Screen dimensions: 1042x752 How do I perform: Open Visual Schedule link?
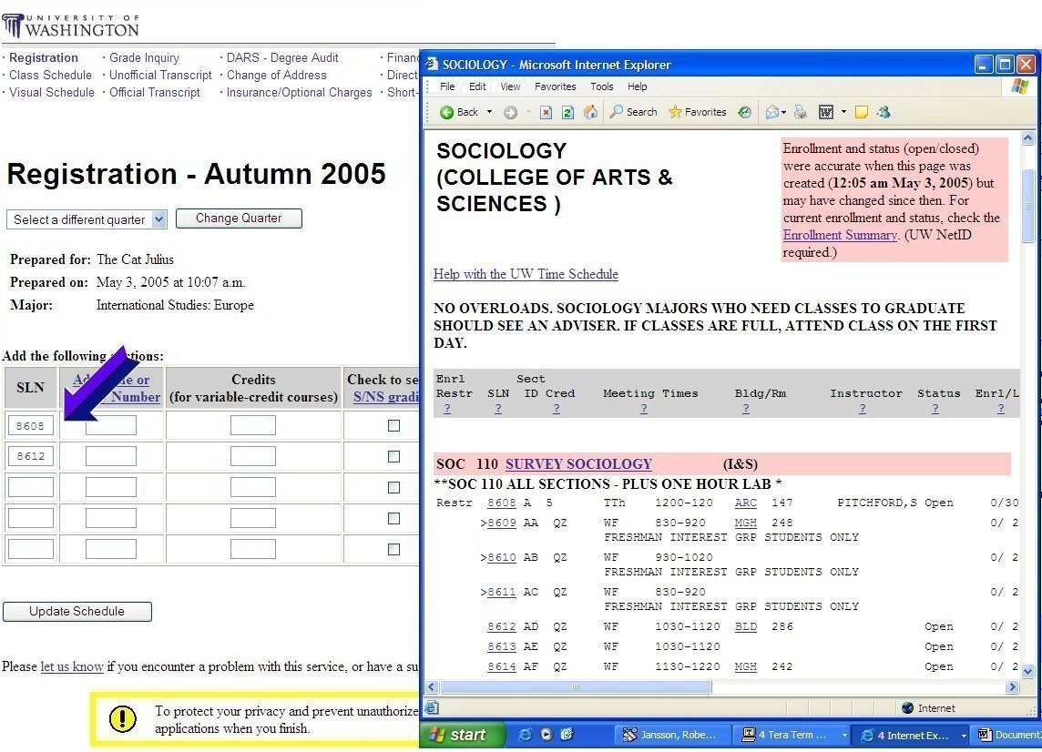[52, 92]
